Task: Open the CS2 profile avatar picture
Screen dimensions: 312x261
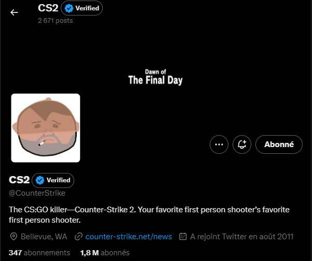Action: click(x=46, y=128)
